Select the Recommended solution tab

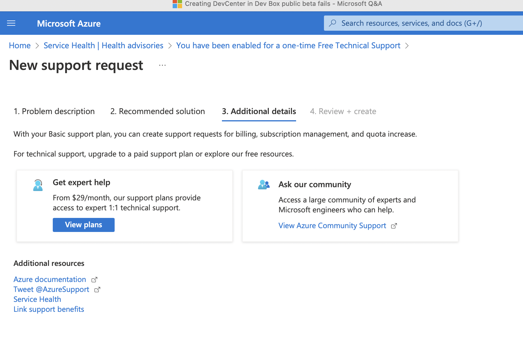click(x=157, y=111)
